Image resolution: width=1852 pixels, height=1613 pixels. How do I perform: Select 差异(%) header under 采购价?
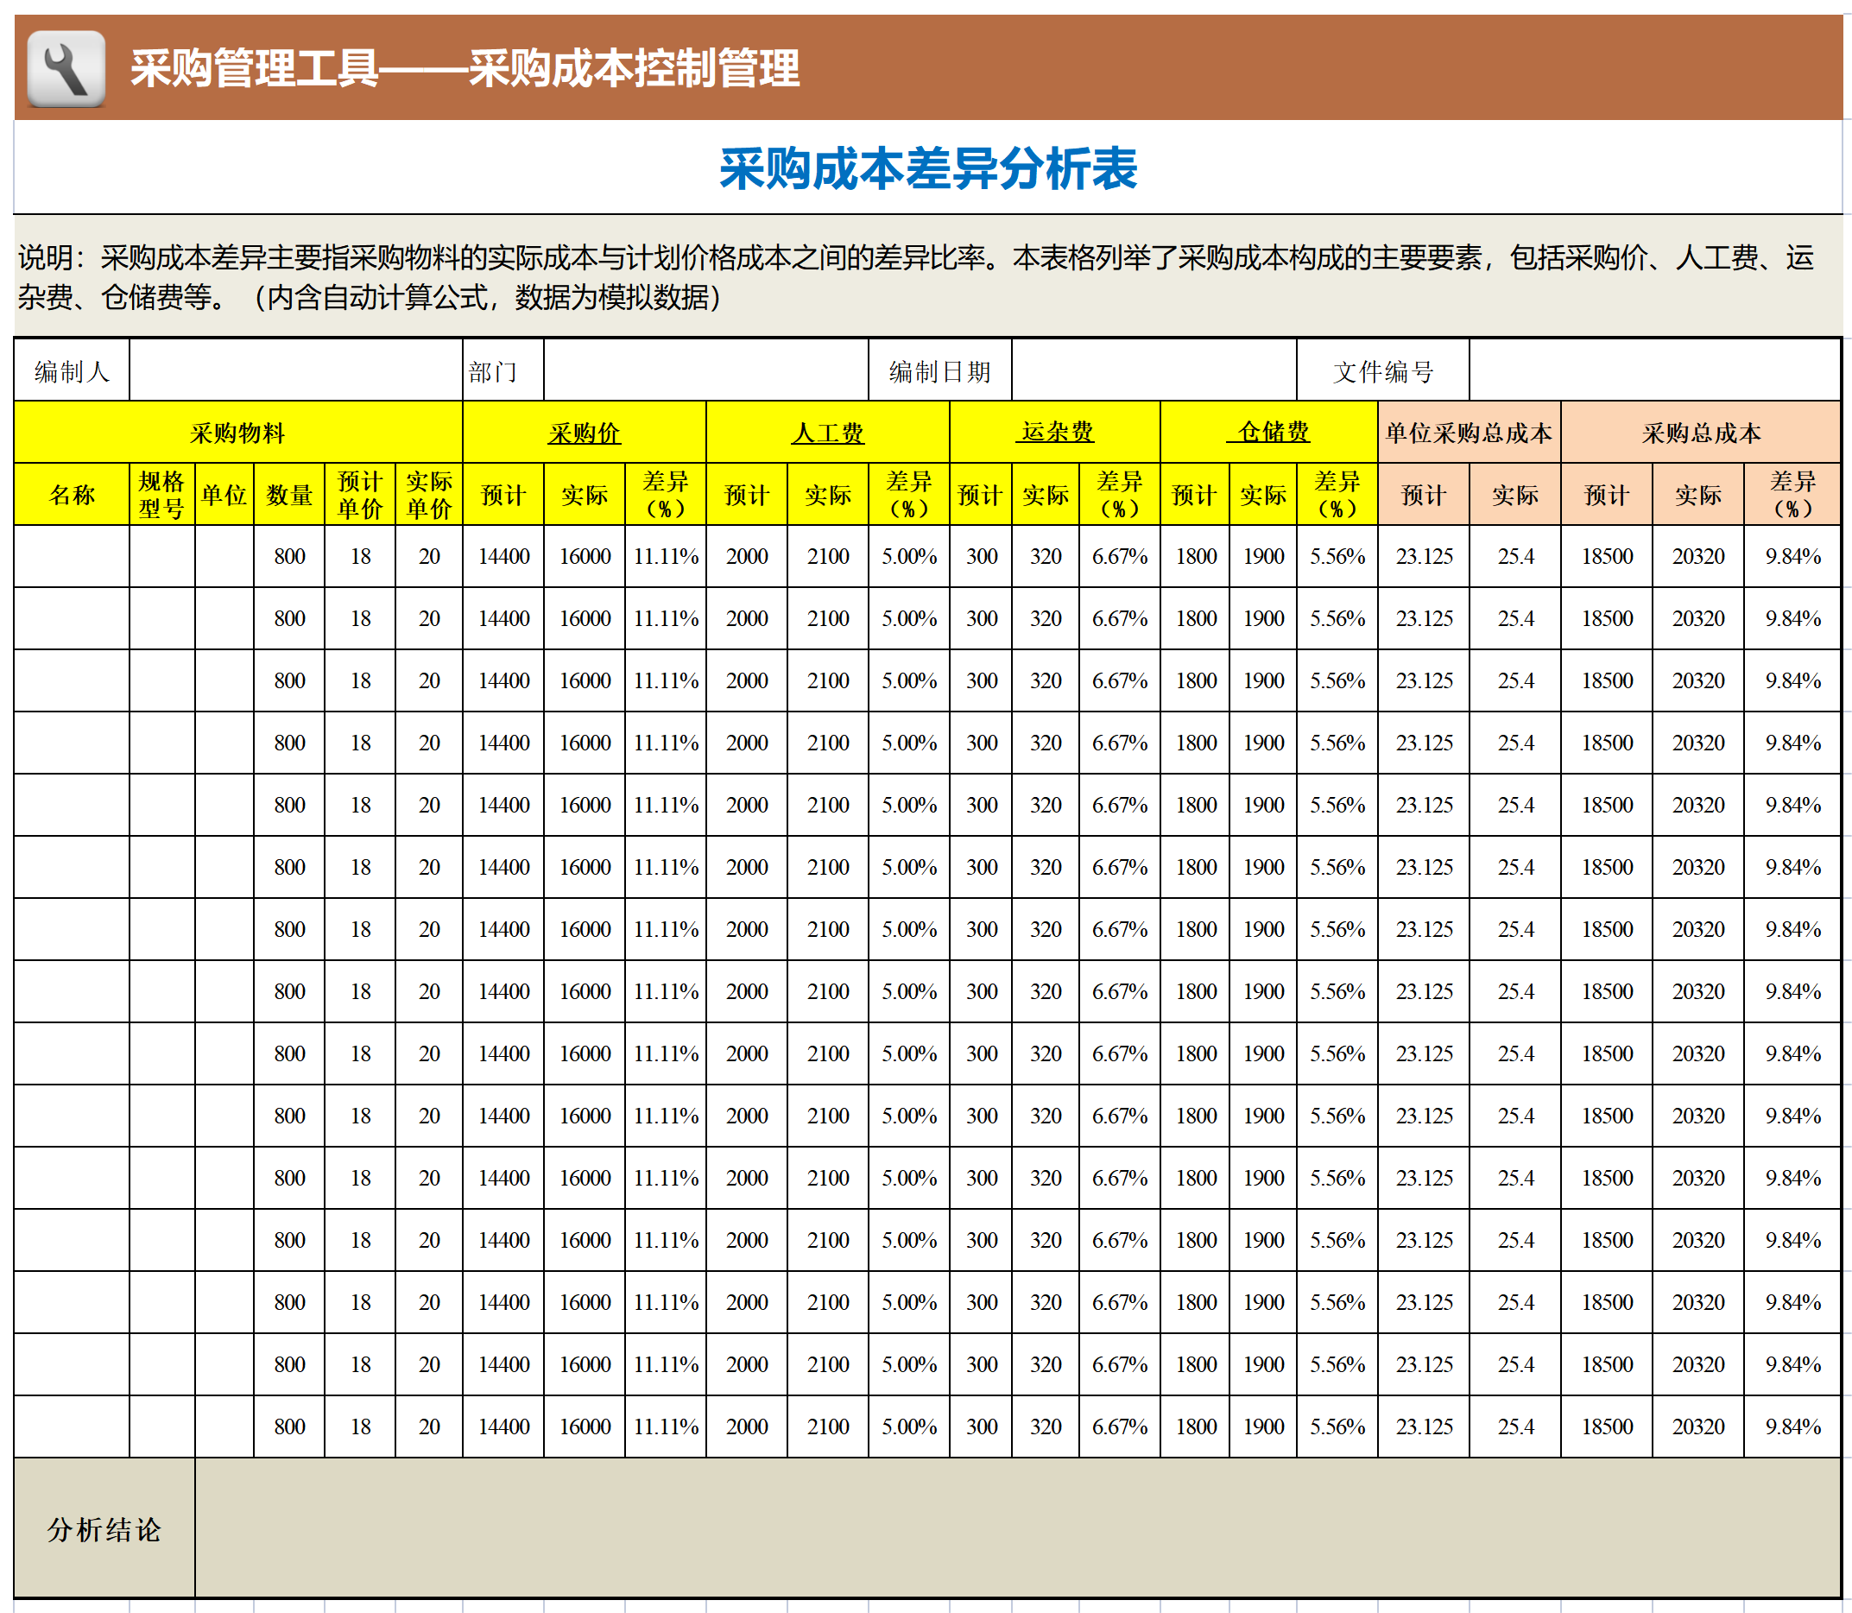[666, 495]
